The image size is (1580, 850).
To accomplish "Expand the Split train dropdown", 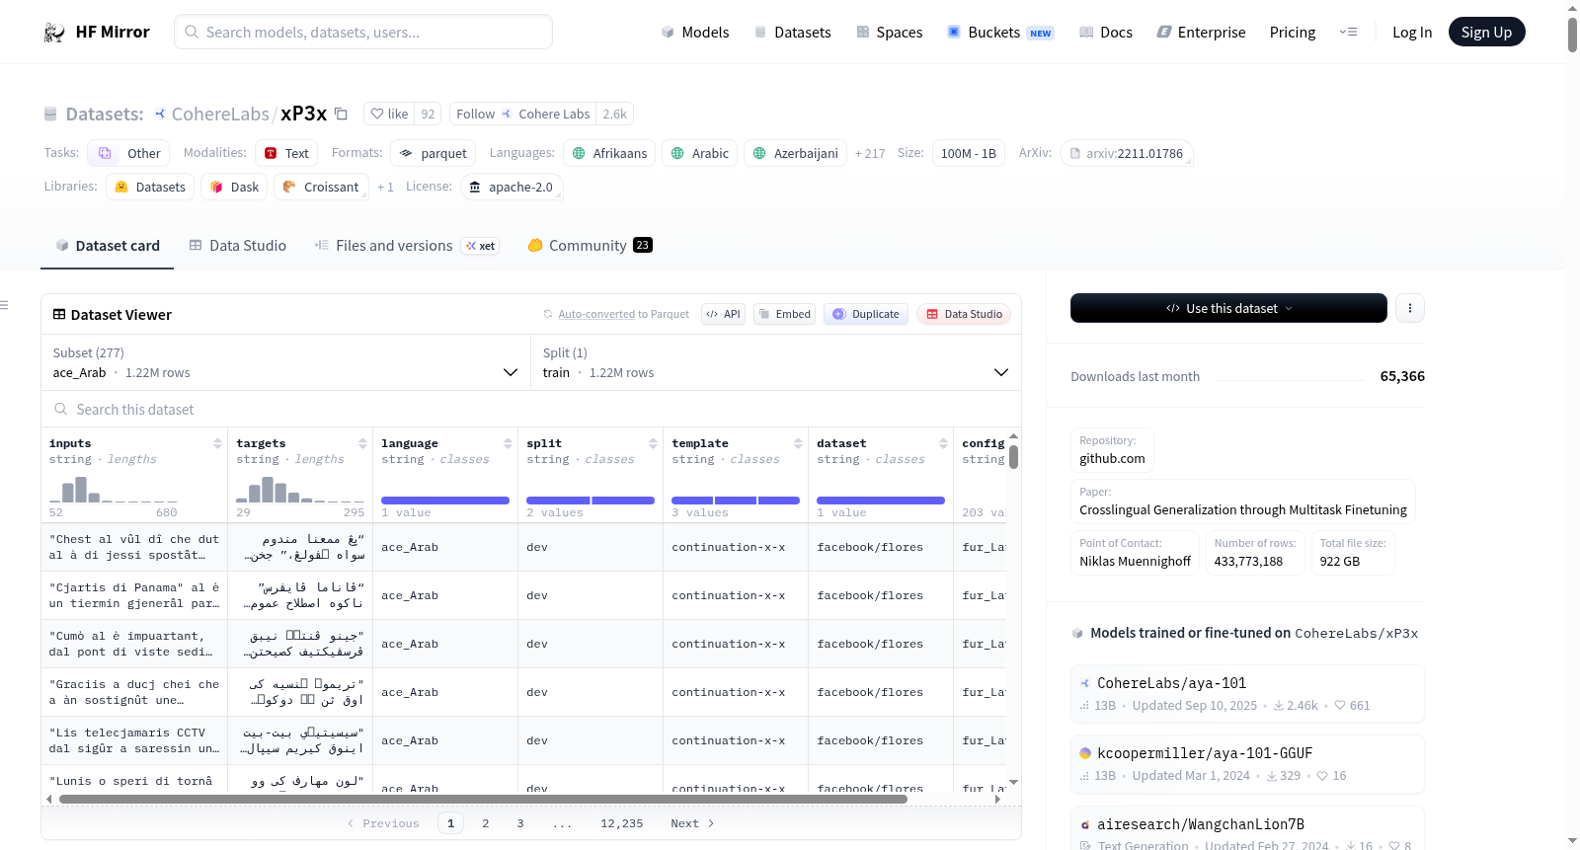I will 776,362.
